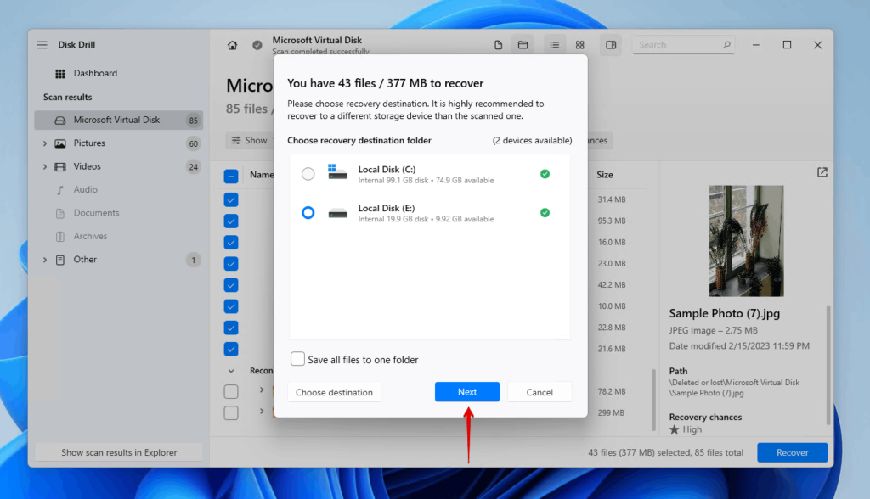This screenshot has width=870, height=499.
Task: Toggle the preview panel icon
Action: pyautogui.click(x=610, y=45)
